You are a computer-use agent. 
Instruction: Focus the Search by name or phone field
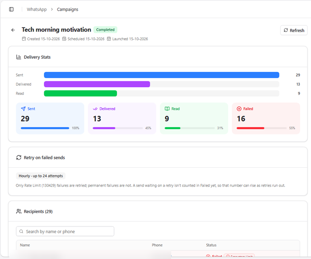(x=65, y=231)
